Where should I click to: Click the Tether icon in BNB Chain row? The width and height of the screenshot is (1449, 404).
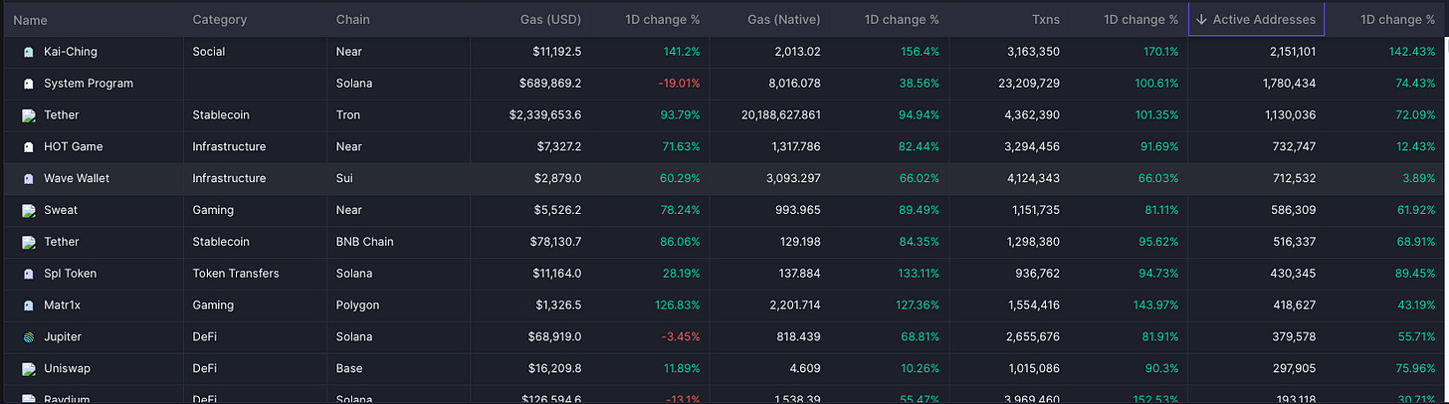28,242
